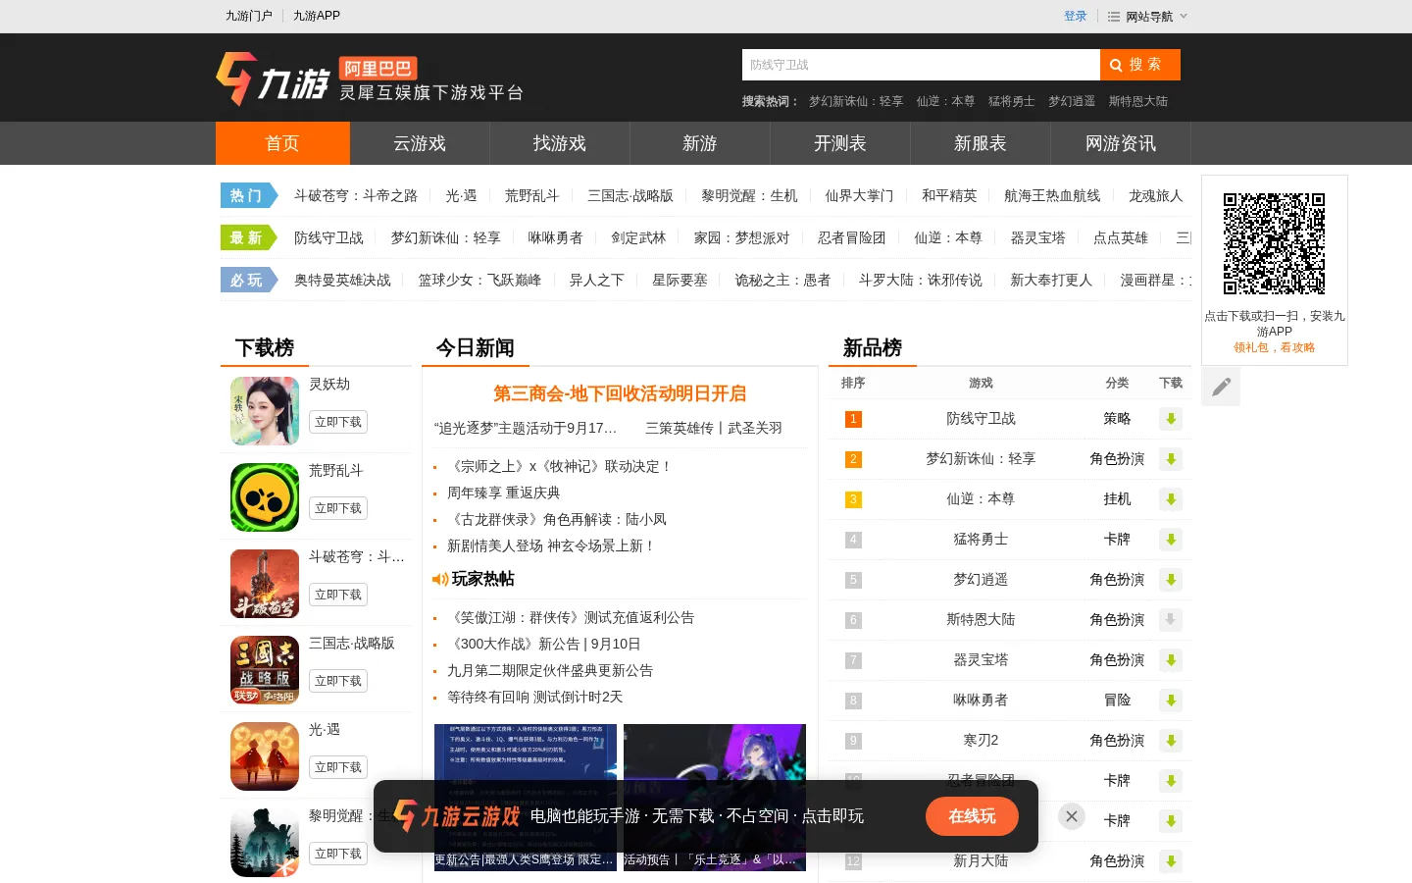
Task: Download icon for 梦幻逍遥 row
Action: point(1170,580)
